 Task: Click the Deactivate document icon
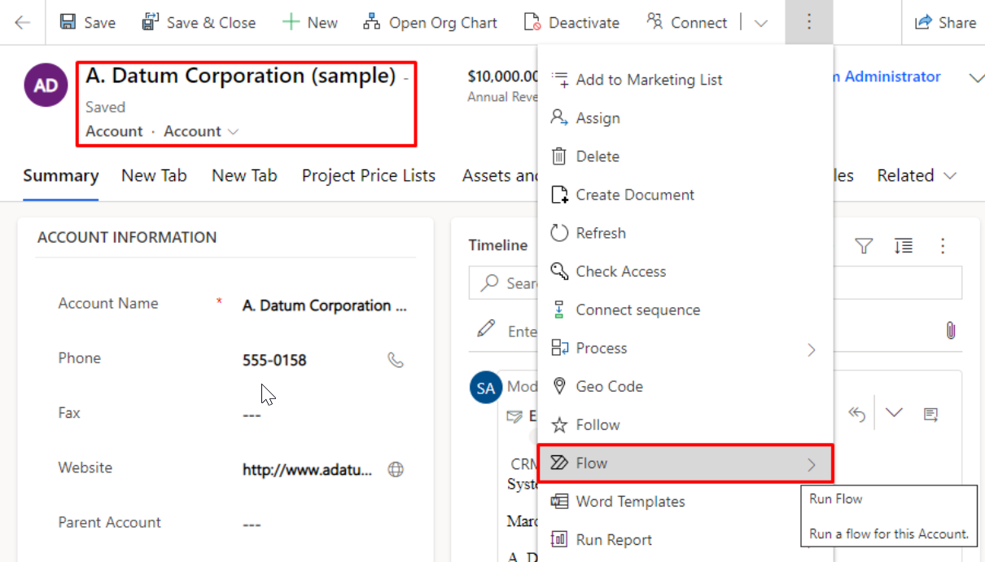coord(532,22)
